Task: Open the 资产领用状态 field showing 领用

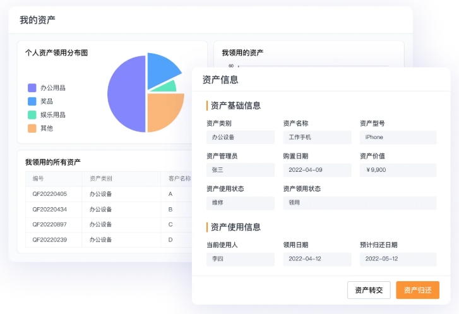Action: click(x=359, y=203)
